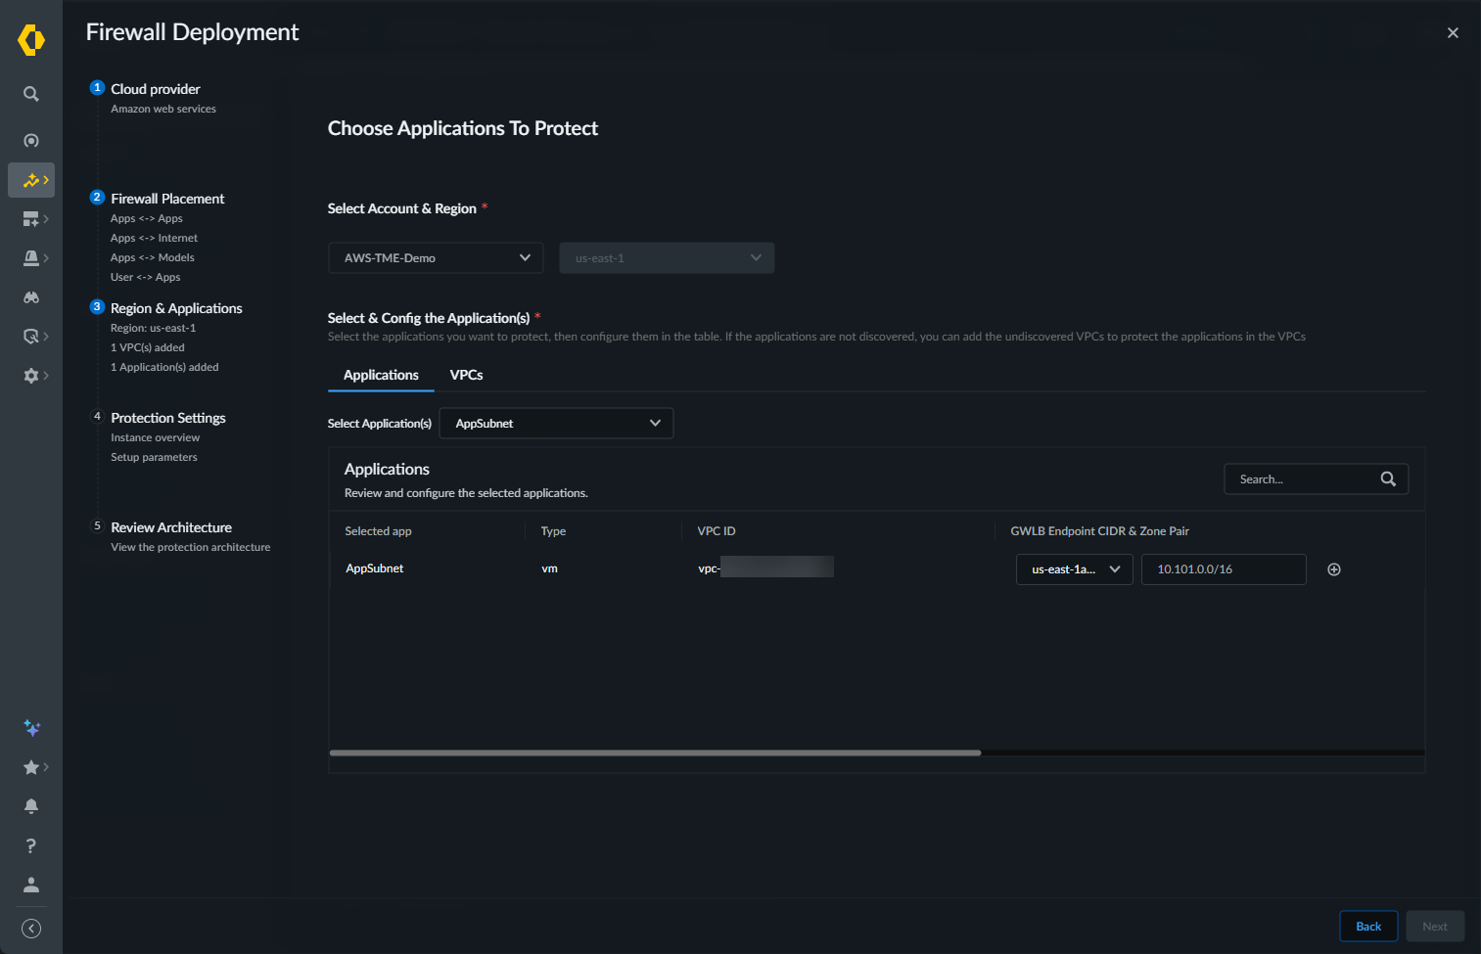The image size is (1481, 954).
Task: Add another GWLB endpoint with plus icon
Action: 1333,569
